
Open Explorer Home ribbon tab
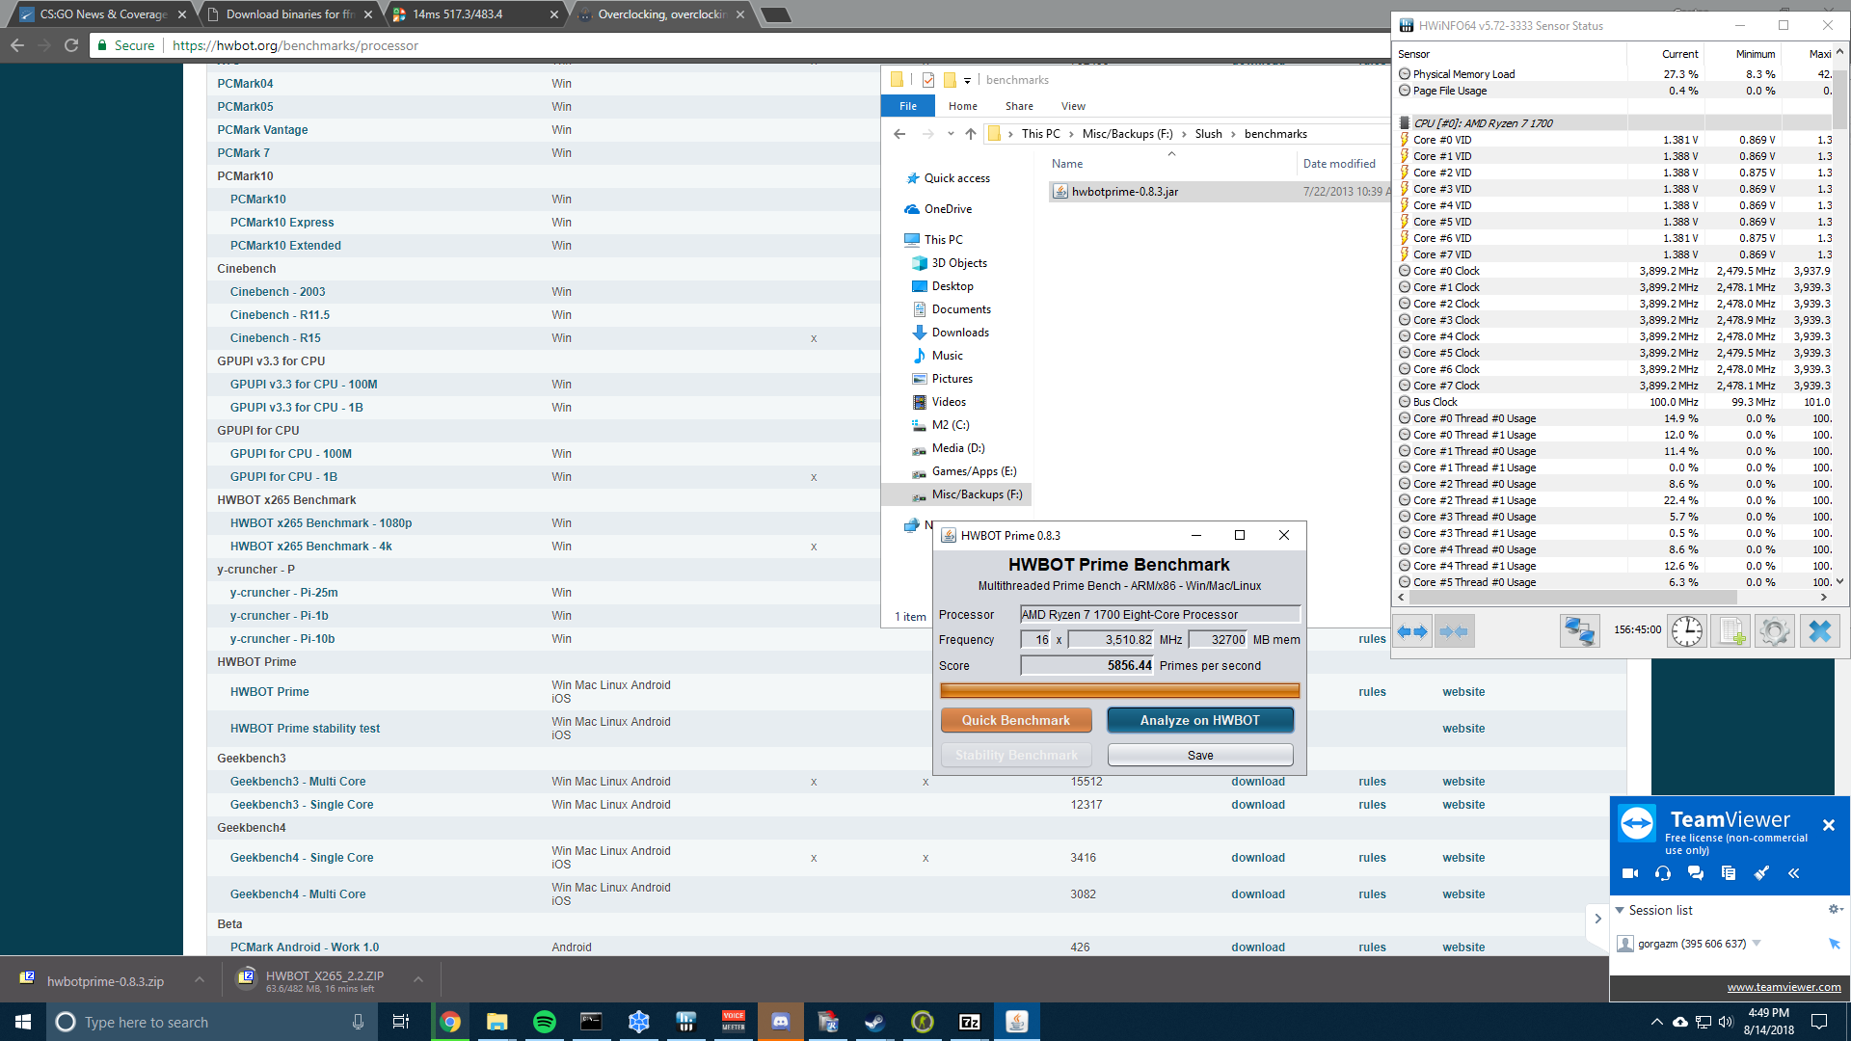coord(963,106)
